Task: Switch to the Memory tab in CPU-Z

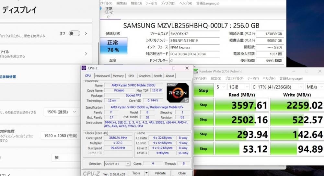Action: point(118,76)
